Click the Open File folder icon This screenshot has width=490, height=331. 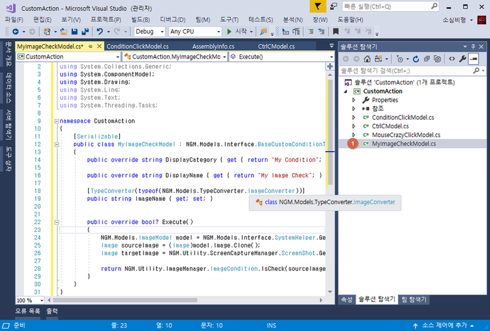click(64, 32)
